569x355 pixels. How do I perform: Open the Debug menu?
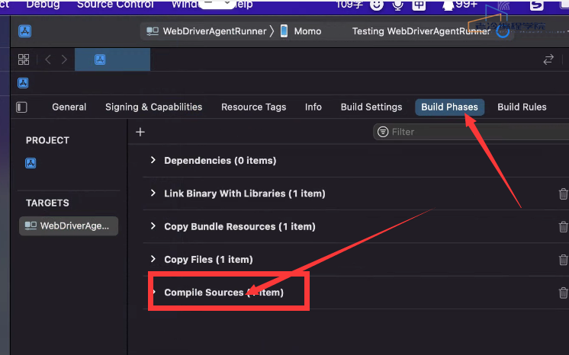point(43,5)
